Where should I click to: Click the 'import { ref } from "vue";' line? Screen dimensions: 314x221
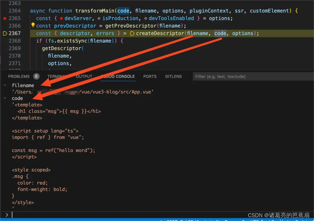pos(48,137)
